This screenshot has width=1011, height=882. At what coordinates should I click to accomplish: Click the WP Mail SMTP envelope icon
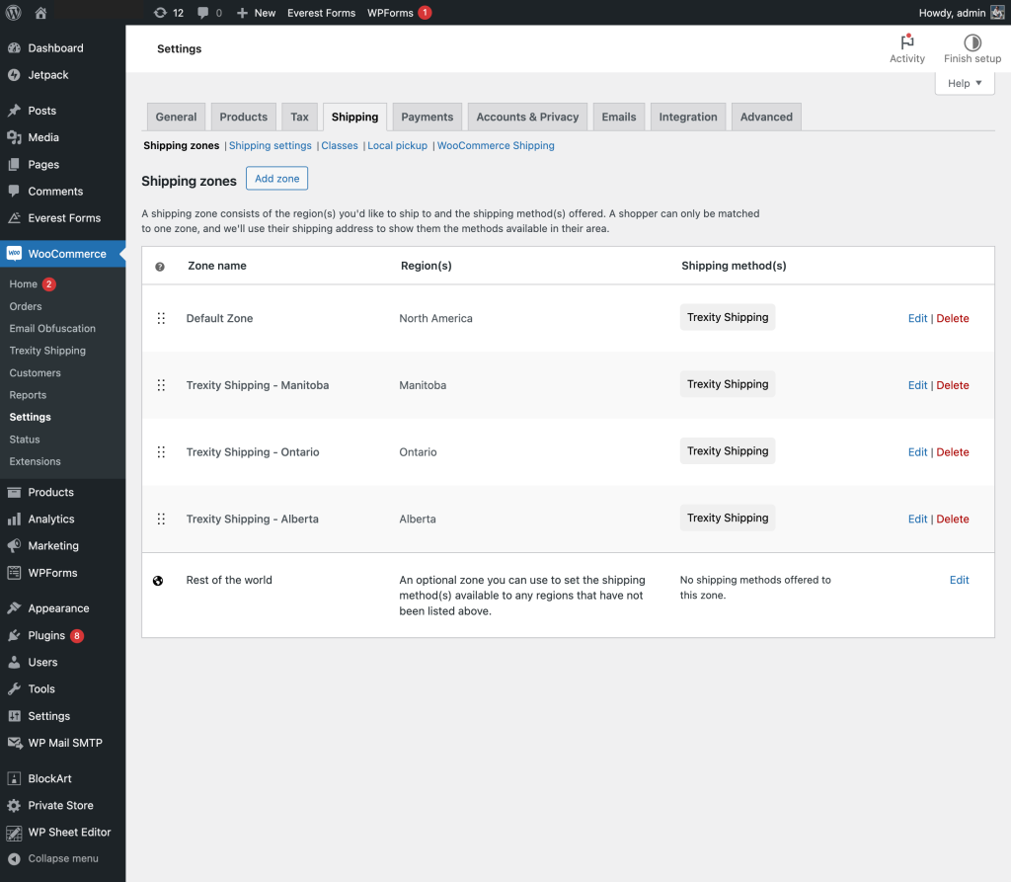[15, 743]
